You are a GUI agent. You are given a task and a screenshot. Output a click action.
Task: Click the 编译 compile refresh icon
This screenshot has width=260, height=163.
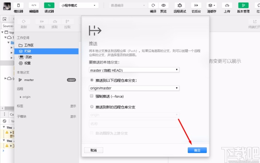(x=153, y=5)
